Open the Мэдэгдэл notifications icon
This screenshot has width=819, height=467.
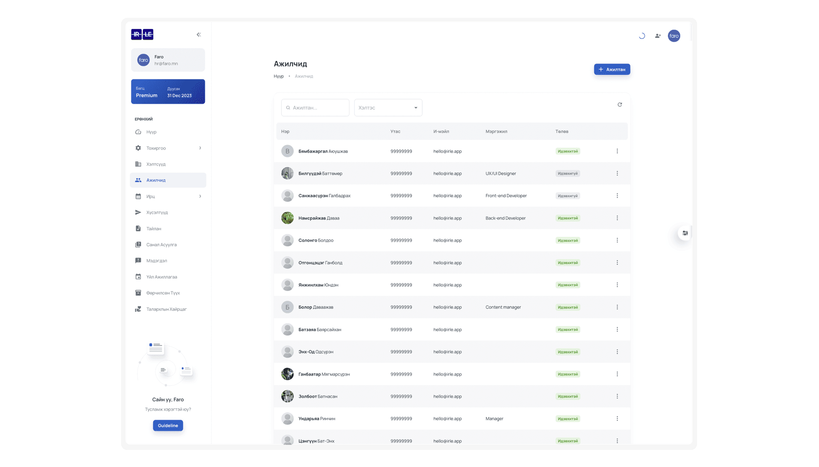click(138, 260)
